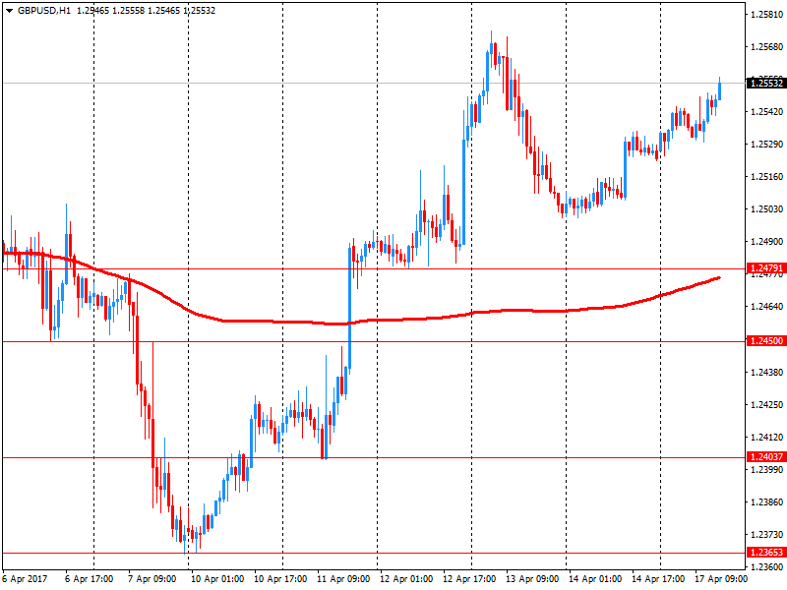This screenshot has height=590, width=787.
Task: Click the 17 Apr 09:00 time axis label
Action: click(721, 579)
